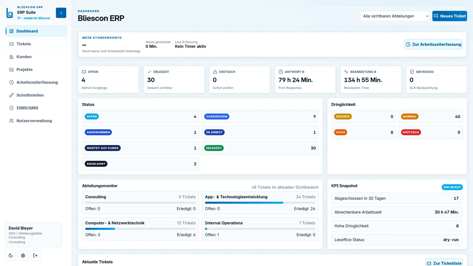
Task: Toggle dark mode moon icon
Action: click(11, 255)
